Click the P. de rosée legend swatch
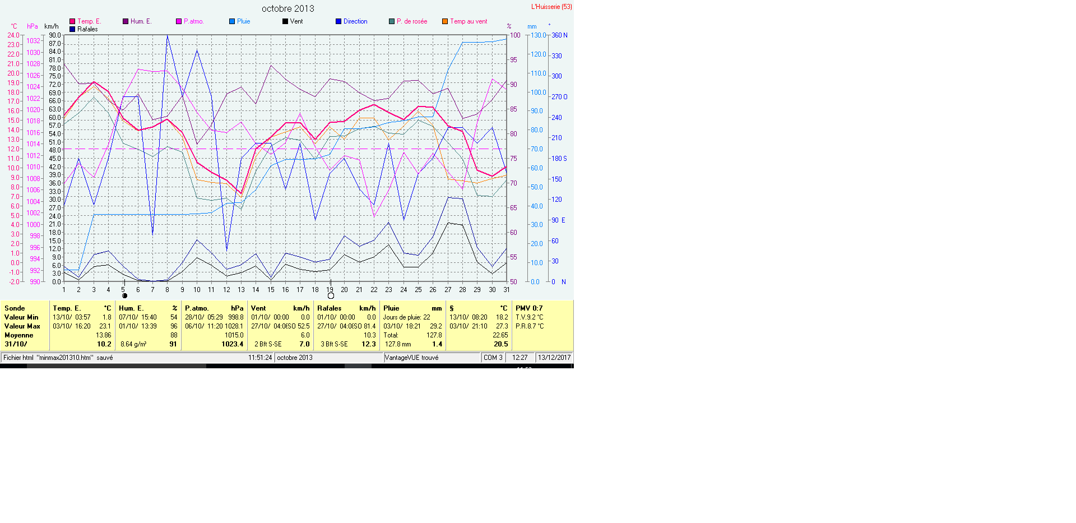This screenshot has height=523, width=1076. coord(392,21)
